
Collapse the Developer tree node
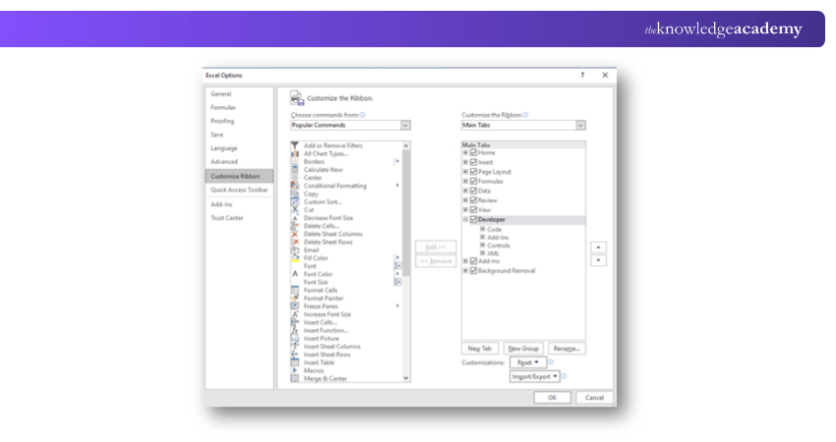tap(465, 219)
